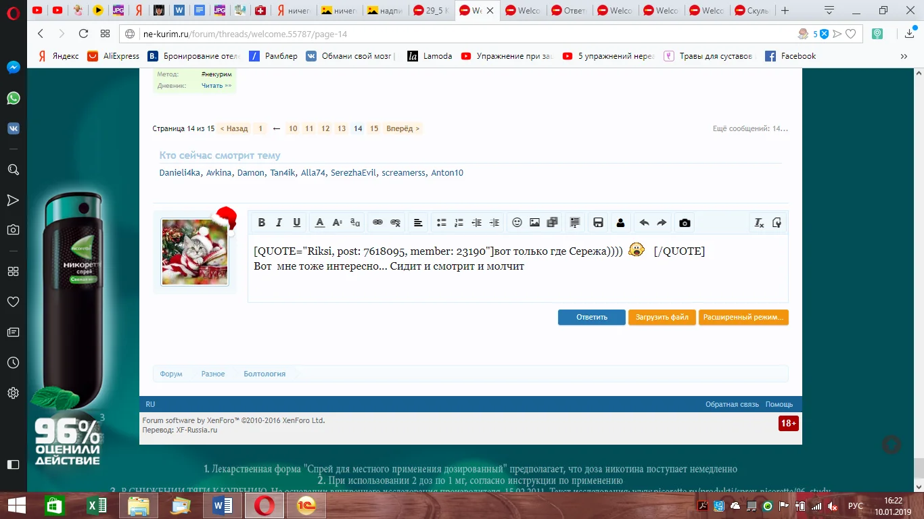Screen dimensions: 924x519
Task: Go to page 1 of the thread
Action: [x=260, y=128]
